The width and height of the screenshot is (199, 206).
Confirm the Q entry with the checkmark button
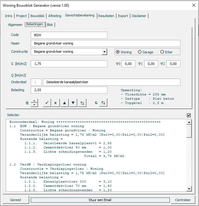47,103
